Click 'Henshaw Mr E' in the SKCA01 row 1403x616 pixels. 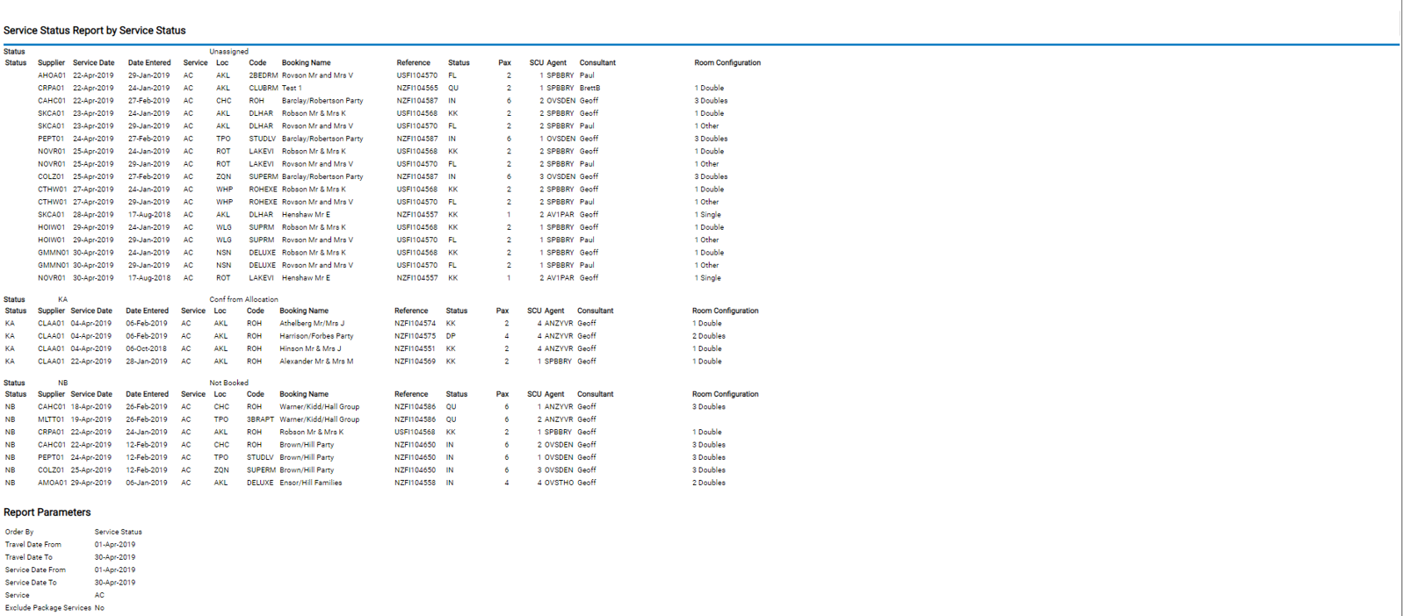point(306,214)
